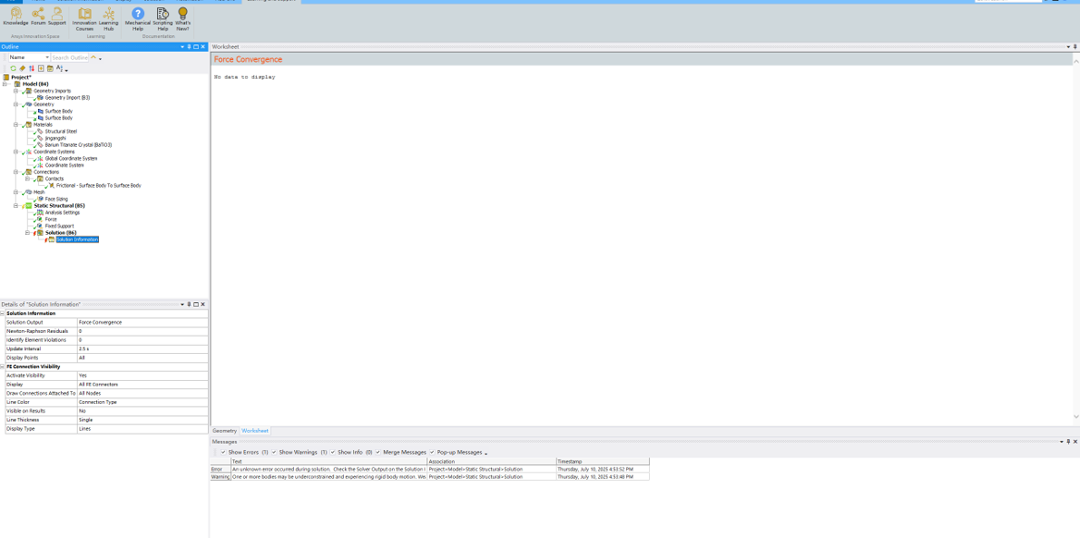Click Activate Visibility value Yes
The width and height of the screenshot is (1080, 538).
pyautogui.click(x=141, y=375)
